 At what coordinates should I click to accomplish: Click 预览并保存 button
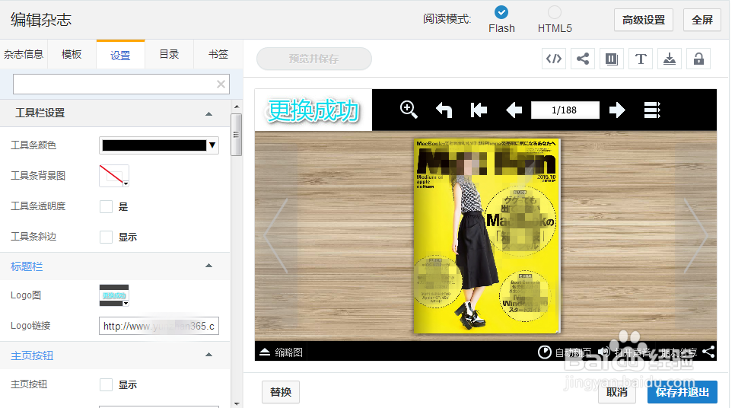314,59
